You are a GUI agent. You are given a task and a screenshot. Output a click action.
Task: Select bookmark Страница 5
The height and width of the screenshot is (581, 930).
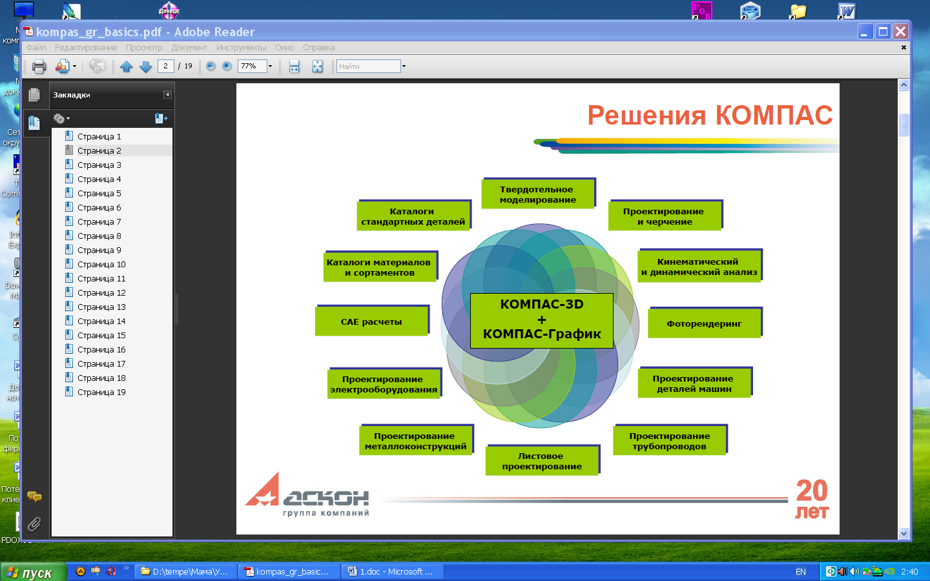point(99,193)
